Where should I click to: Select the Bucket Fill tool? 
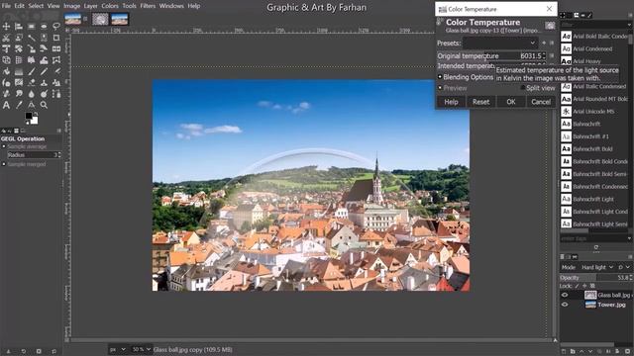6,71
